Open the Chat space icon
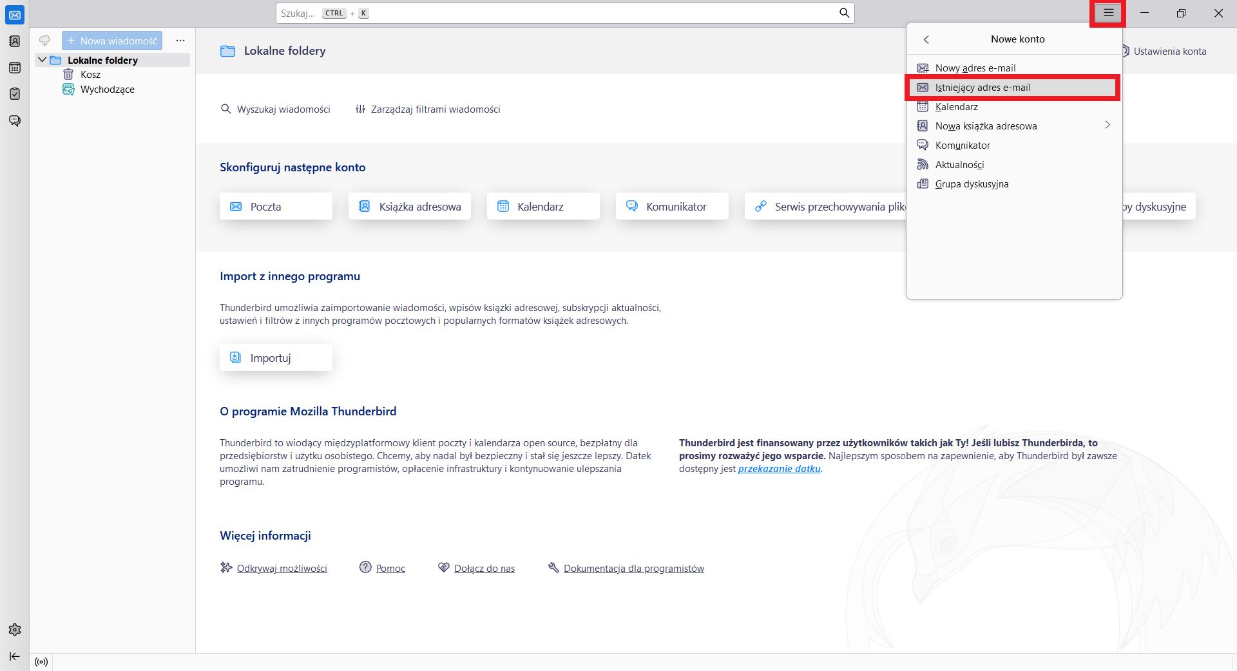1237x671 pixels. (x=14, y=121)
